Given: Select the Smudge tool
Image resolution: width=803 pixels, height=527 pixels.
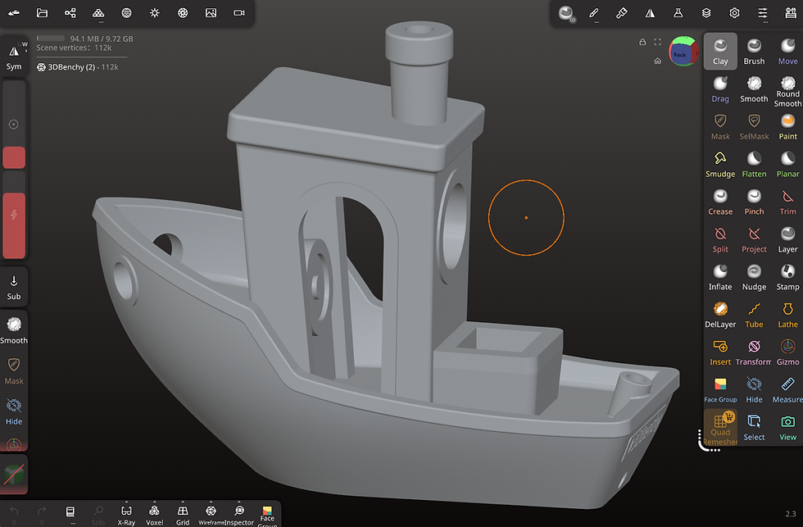Looking at the screenshot, I should [x=720, y=165].
